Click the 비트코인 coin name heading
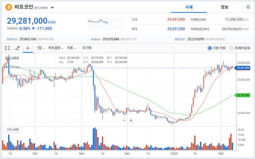255x159 pixels. [x=24, y=7]
